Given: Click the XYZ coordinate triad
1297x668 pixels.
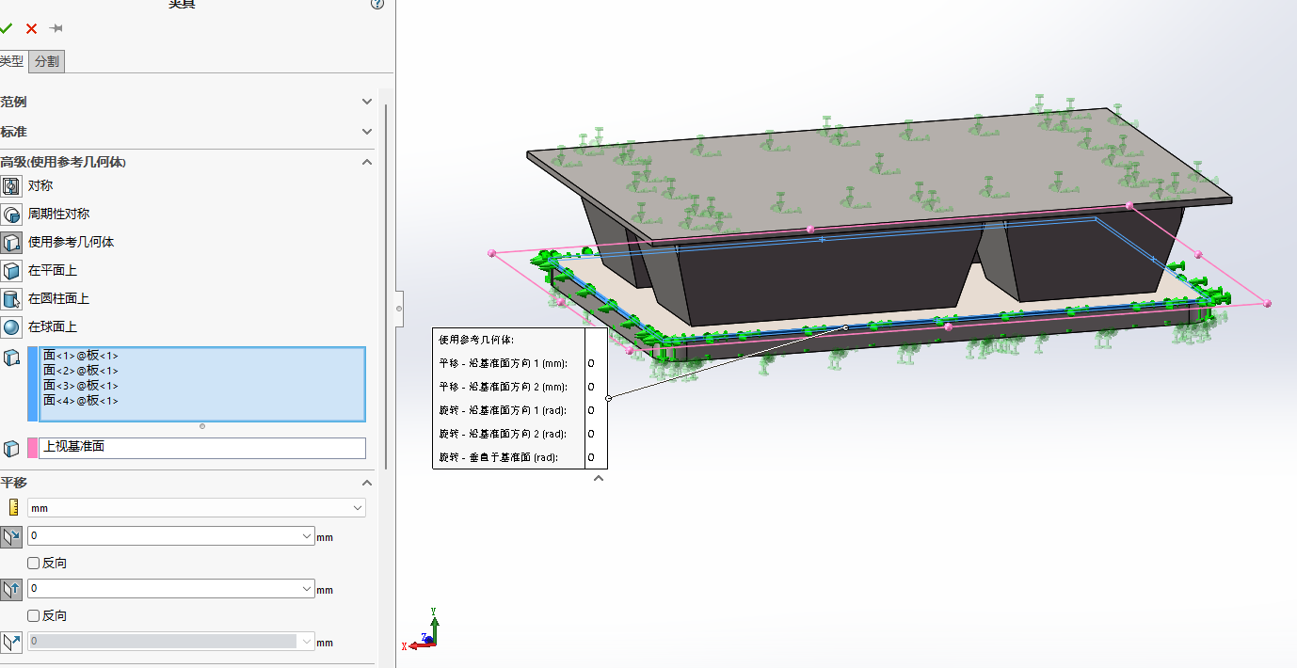Looking at the screenshot, I should click(424, 630).
